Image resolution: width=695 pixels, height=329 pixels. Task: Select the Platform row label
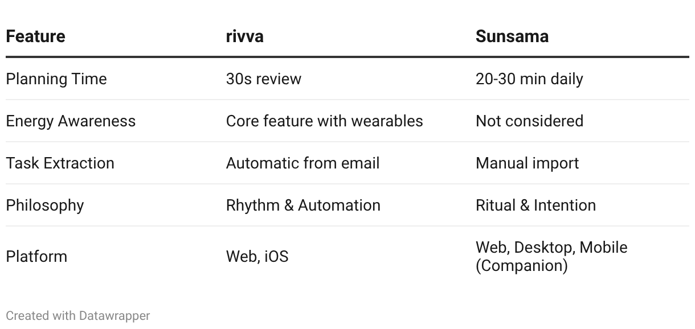36,256
